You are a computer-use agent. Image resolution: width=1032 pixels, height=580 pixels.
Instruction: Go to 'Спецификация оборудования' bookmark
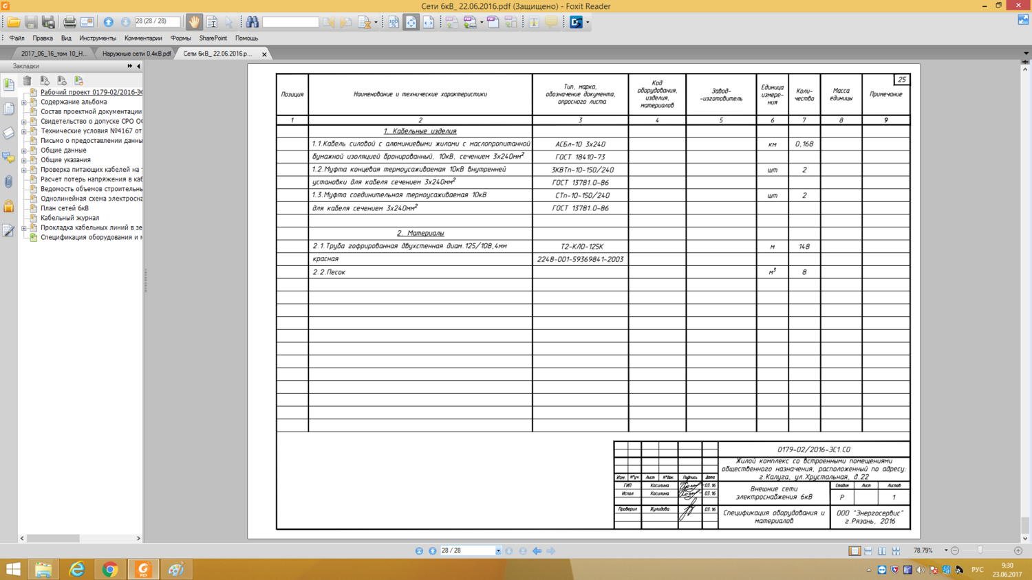[92, 237]
